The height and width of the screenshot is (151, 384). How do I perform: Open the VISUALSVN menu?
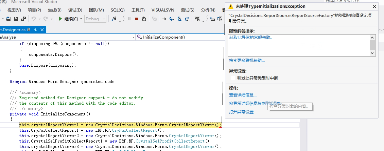(163, 10)
